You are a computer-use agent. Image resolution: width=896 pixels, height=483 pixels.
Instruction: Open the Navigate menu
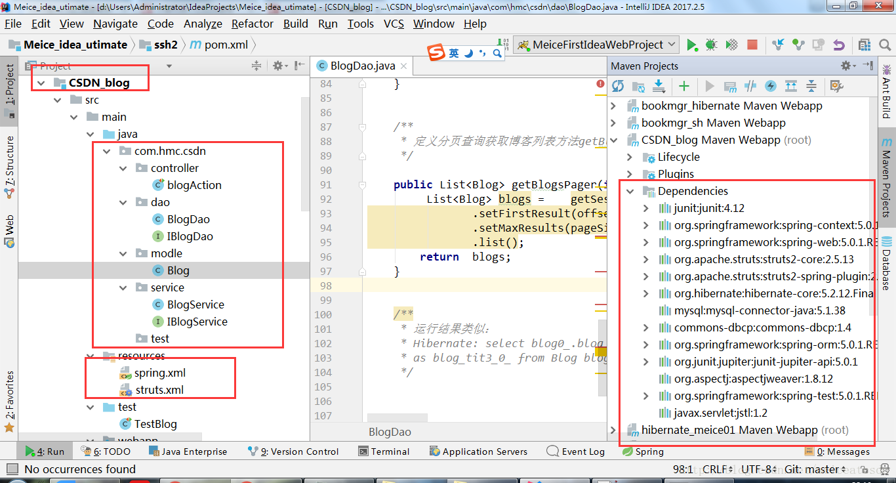click(x=115, y=24)
